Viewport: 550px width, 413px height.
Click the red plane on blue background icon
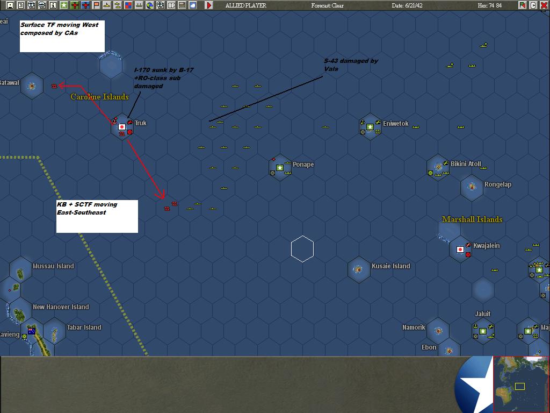coord(85,5)
